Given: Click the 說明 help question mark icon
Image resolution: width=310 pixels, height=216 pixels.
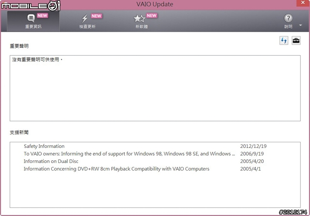Looking at the screenshot, I should pos(288,18).
